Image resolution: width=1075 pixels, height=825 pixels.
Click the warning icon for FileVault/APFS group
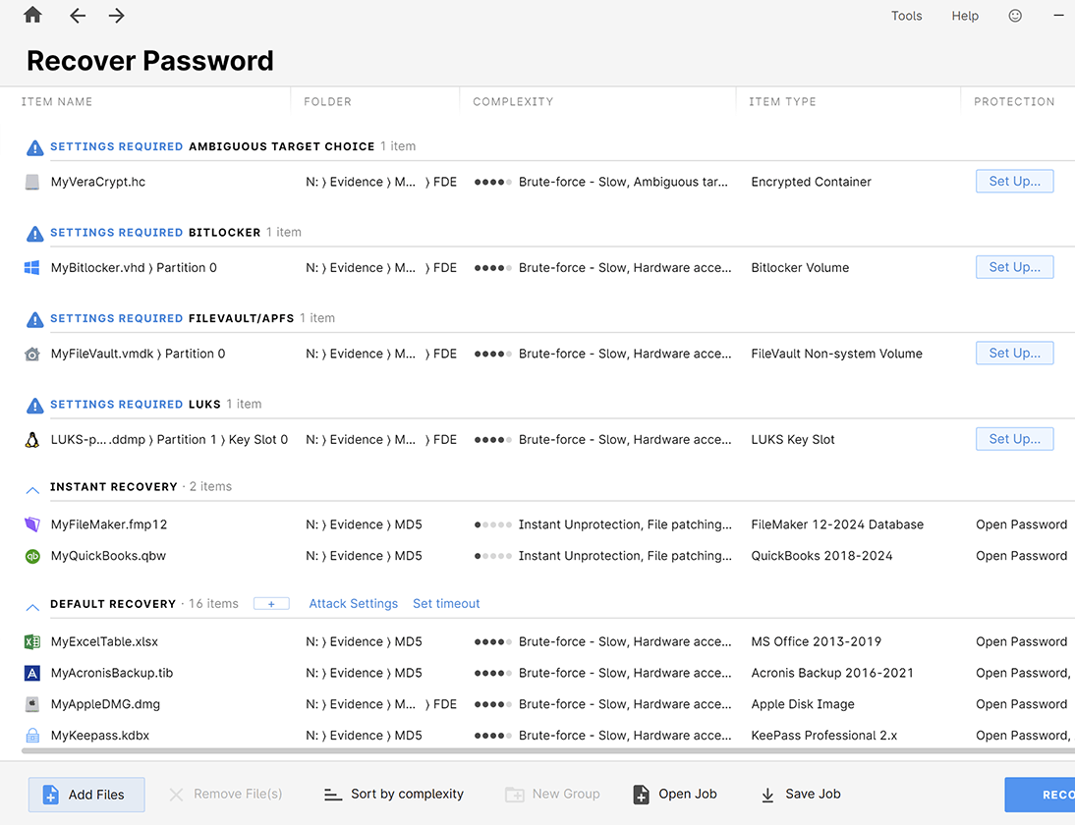[x=35, y=319]
